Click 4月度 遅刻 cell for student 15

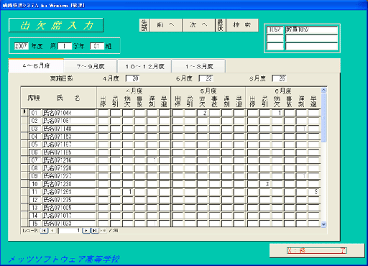click(152, 224)
